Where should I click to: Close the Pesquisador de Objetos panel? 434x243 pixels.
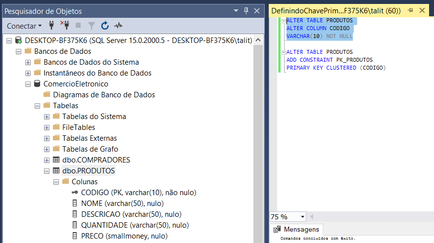(257, 11)
